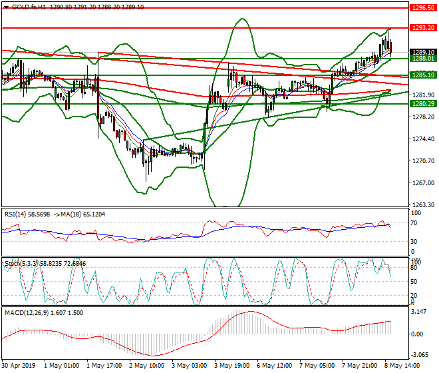Click the RSI(14) 58.5698 indicator label
439x373 pixels.
point(27,214)
